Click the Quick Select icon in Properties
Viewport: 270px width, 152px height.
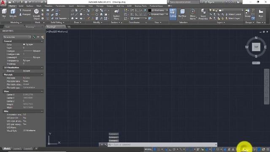tap(42, 37)
